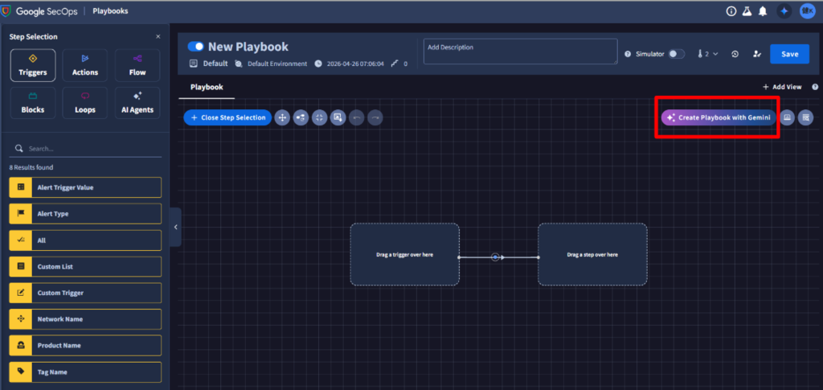
Task: Click the Alert Type flag icon
Action: tap(21, 214)
